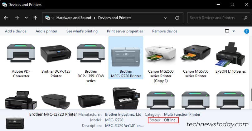The height and width of the screenshot is (131, 252).
Task: Click the Forward navigation arrow
Action: [x=17, y=18]
